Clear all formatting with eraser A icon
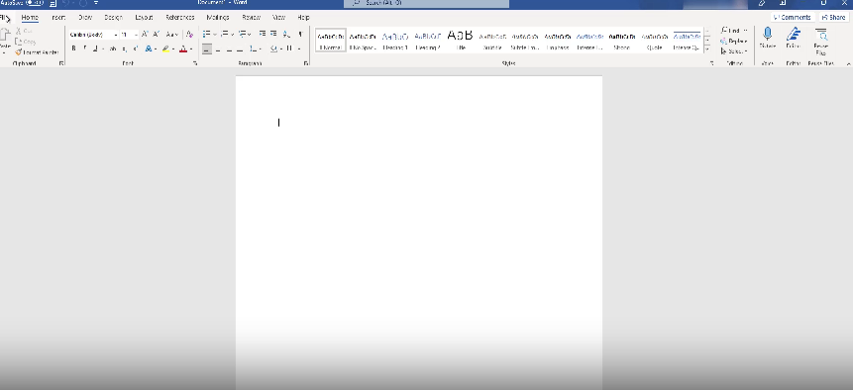 pyautogui.click(x=189, y=35)
